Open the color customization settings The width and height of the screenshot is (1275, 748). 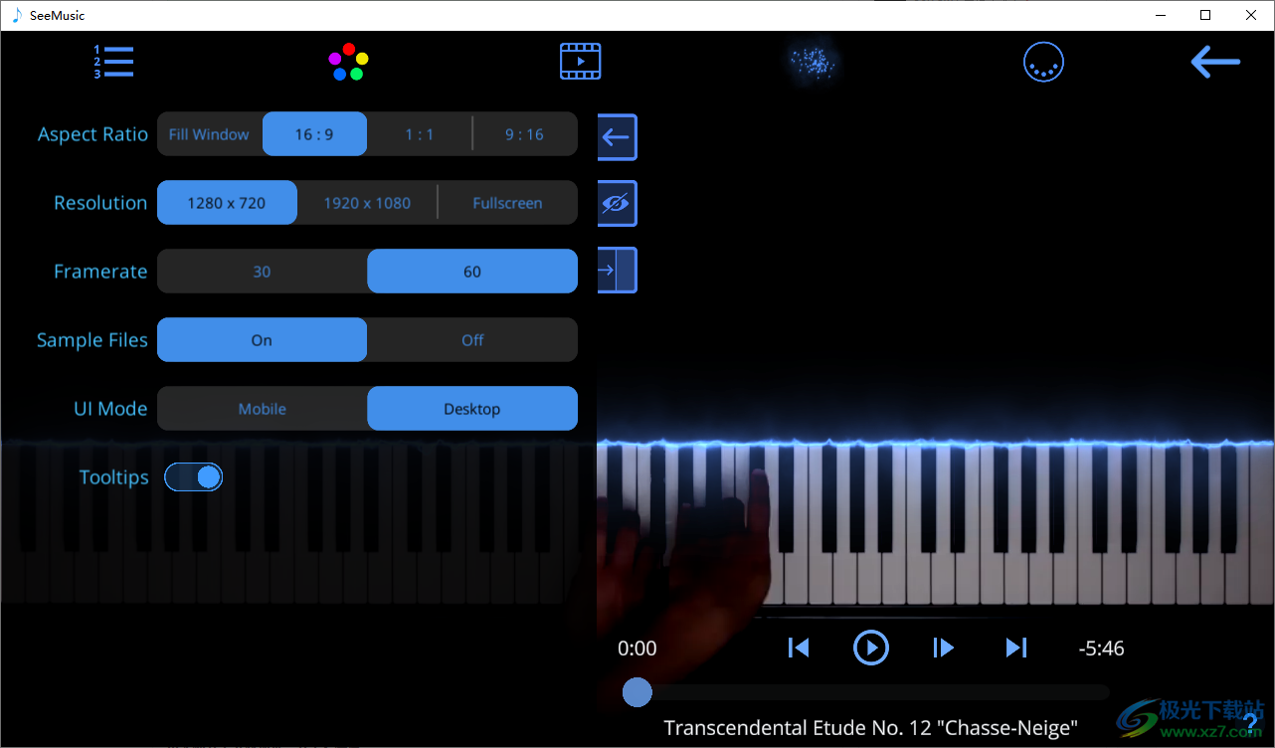pos(347,61)
